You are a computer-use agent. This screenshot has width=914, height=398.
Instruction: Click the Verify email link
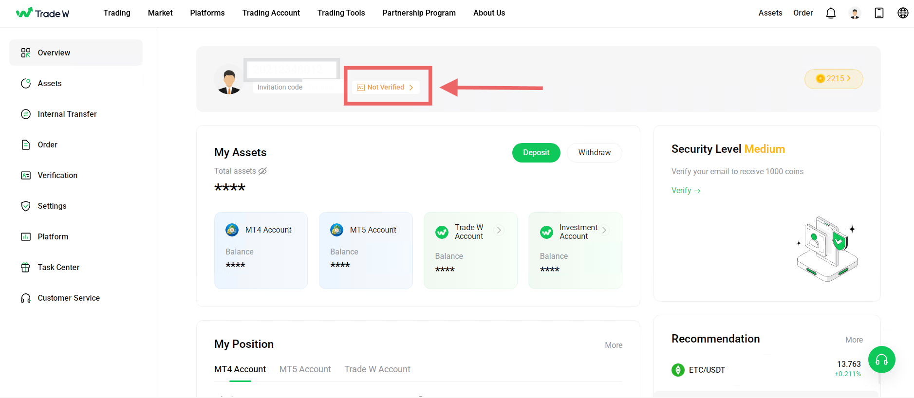point(686,191)
